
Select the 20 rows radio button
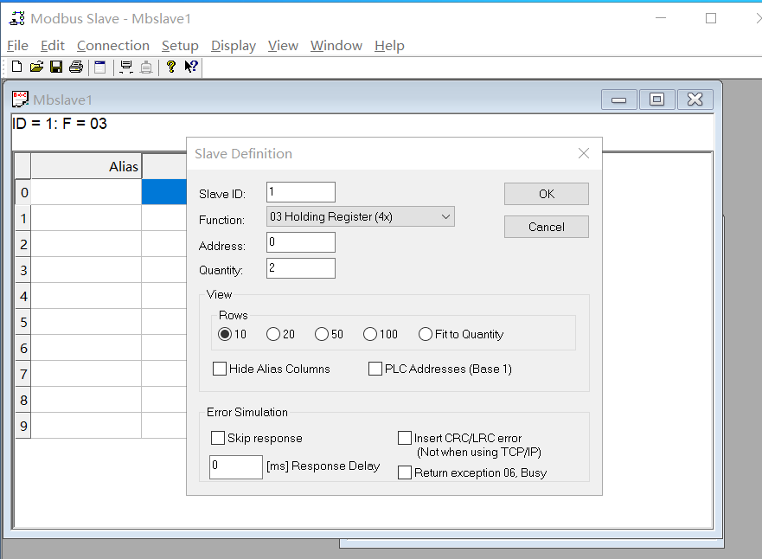(273, 334)
